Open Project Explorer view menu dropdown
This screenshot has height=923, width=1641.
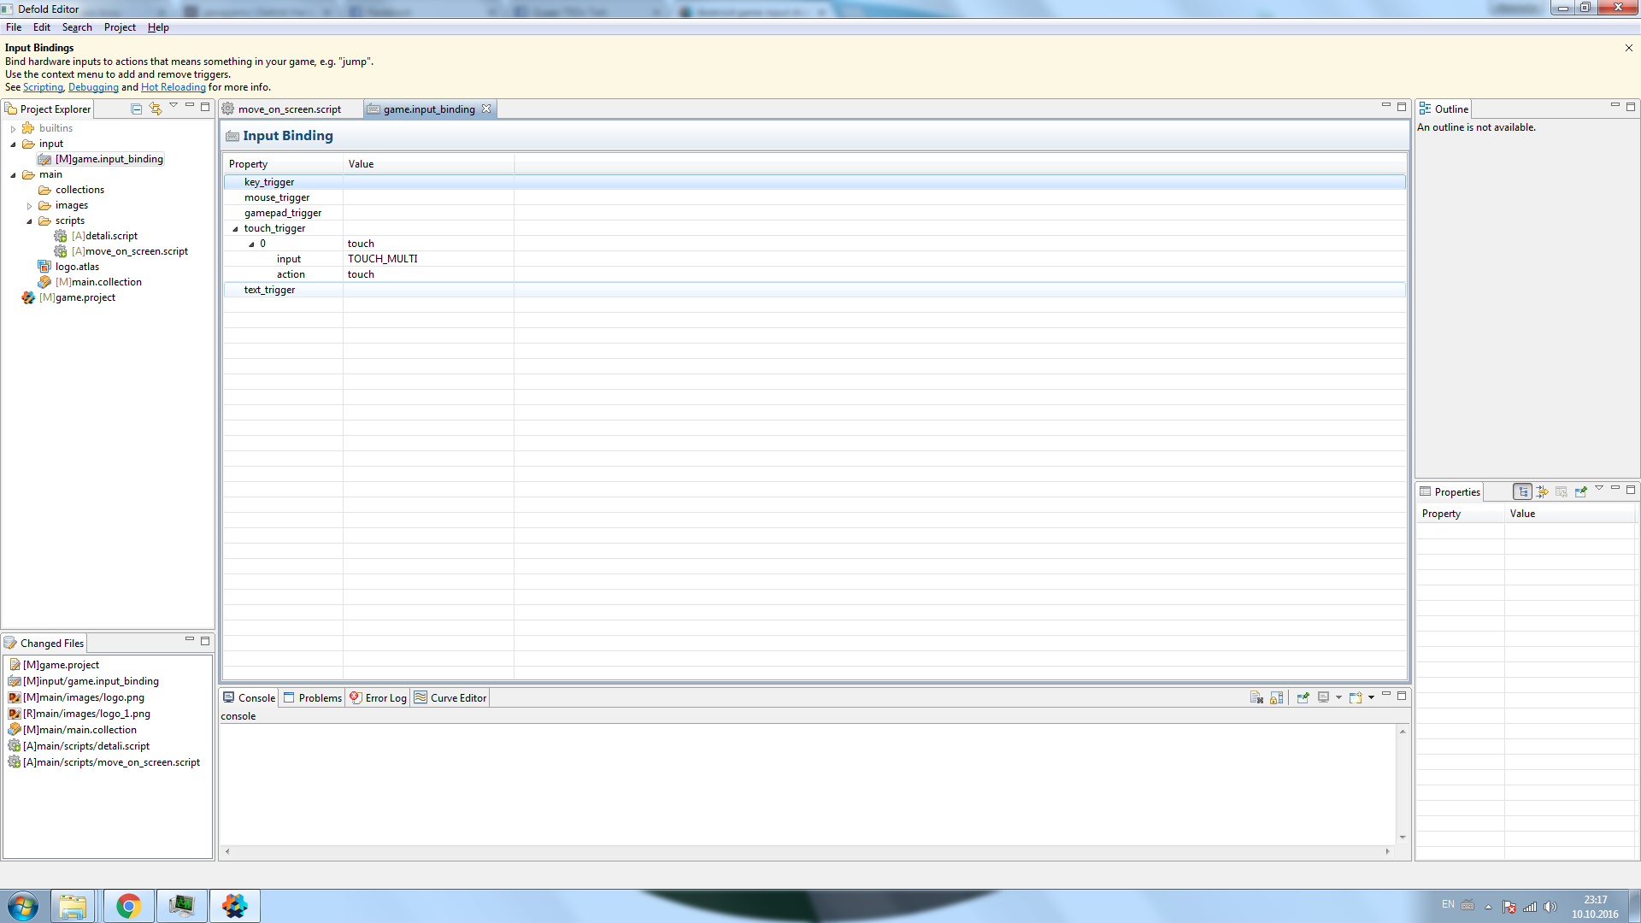tap(174, 106)
